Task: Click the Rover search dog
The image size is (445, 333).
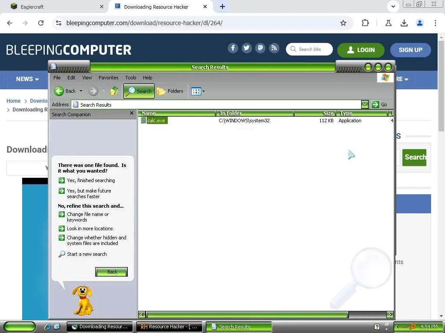Action: pyautogui.click(x=82, y=300)
